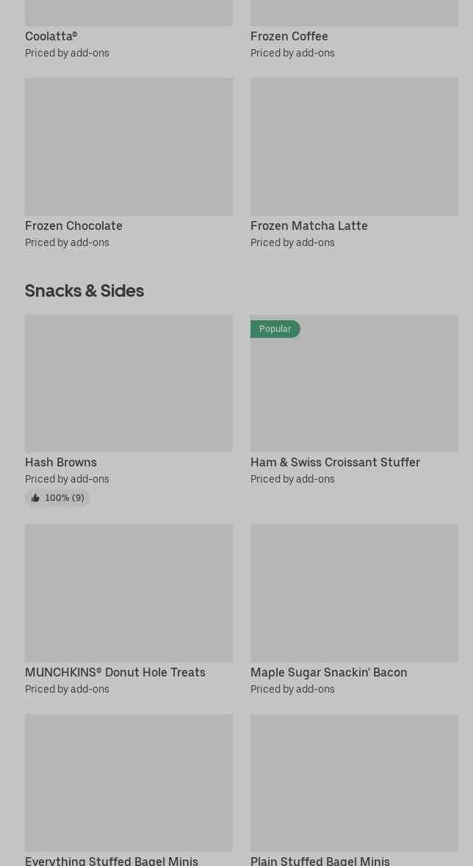Open the Frozen Coffee item link
This screenshot has width=473, height=866.
pos(289,37)
